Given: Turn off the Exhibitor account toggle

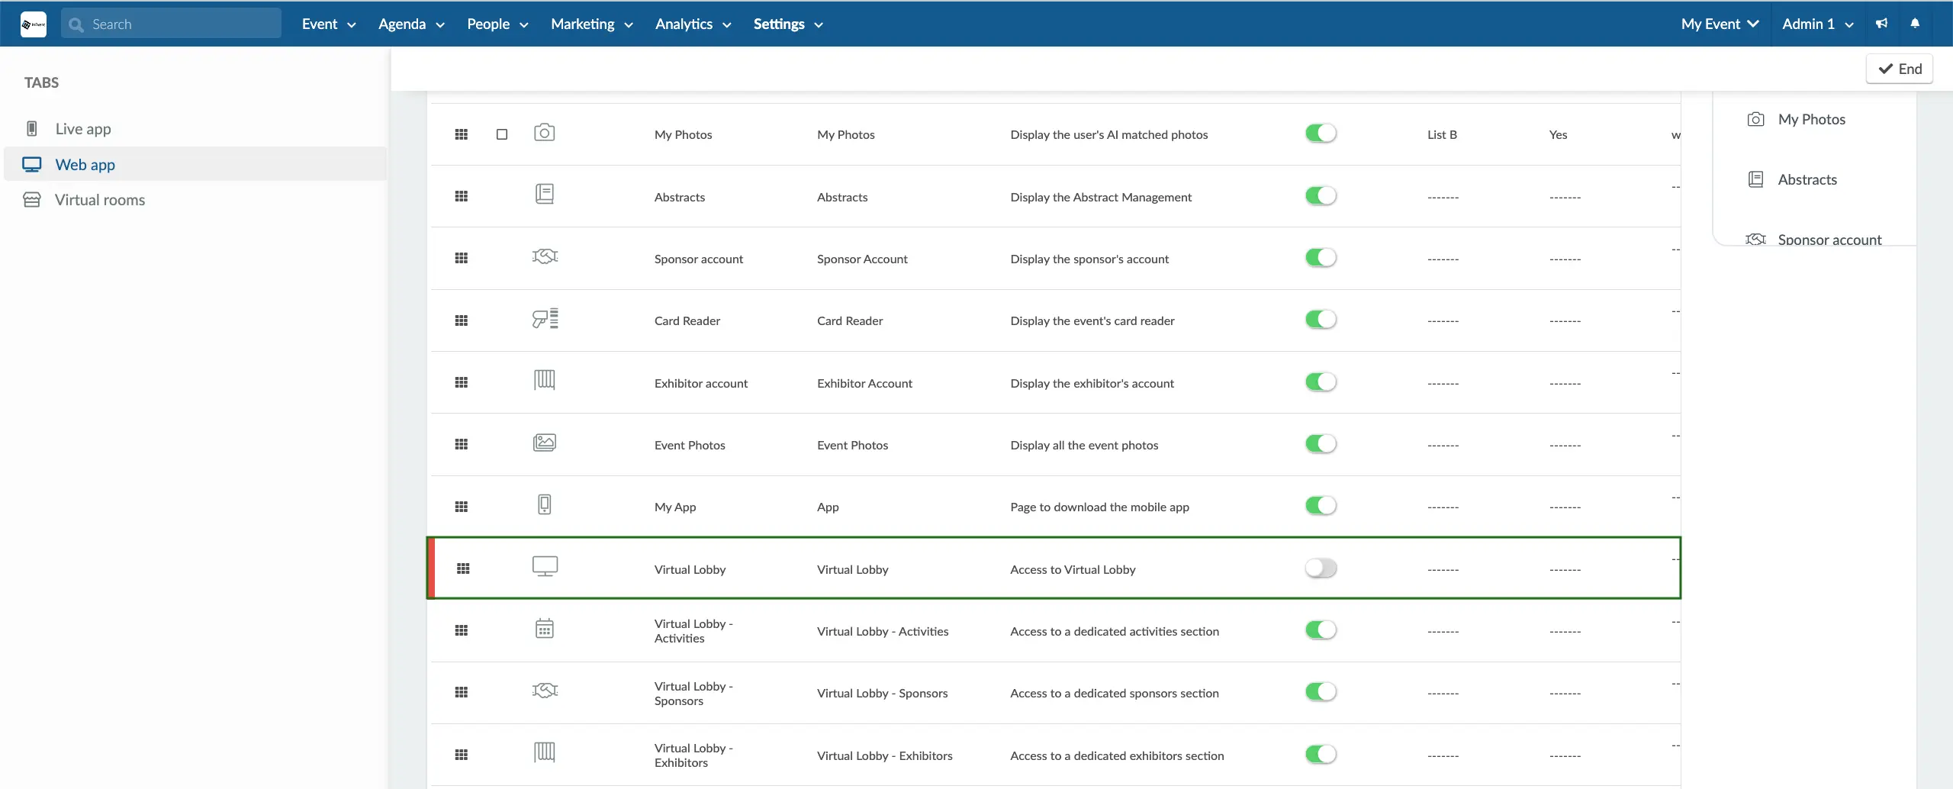Looking at the screenshot, I should point(1320,382).
